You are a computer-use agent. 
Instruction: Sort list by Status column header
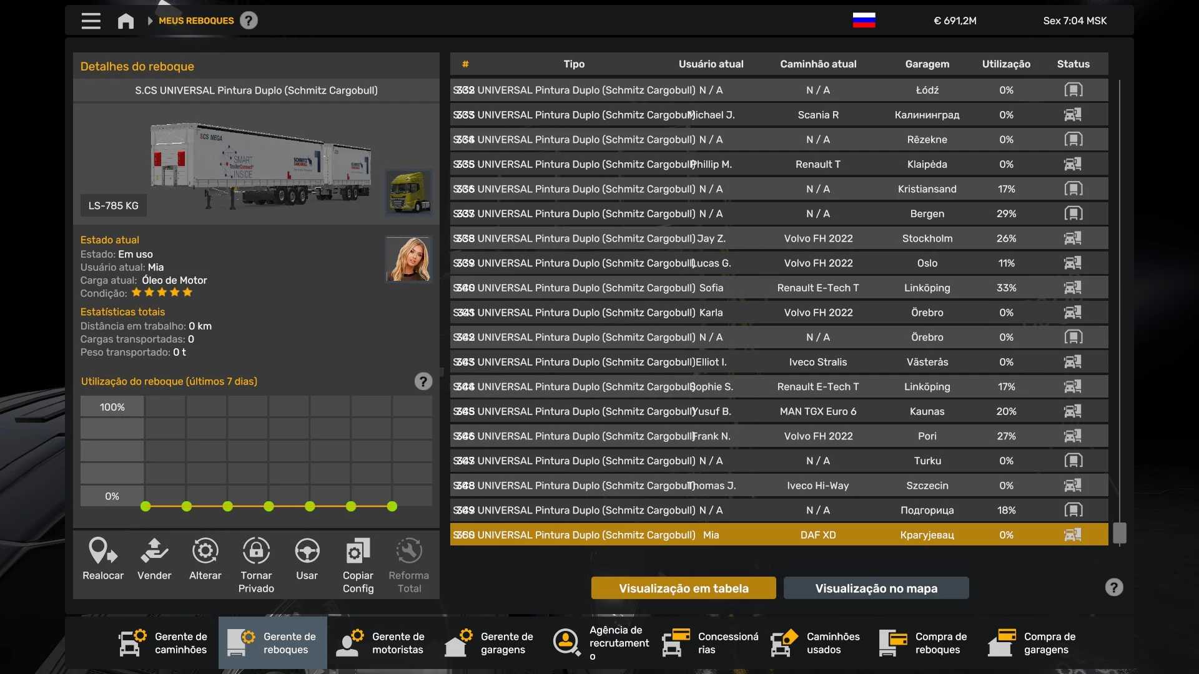click(1073, 64)
